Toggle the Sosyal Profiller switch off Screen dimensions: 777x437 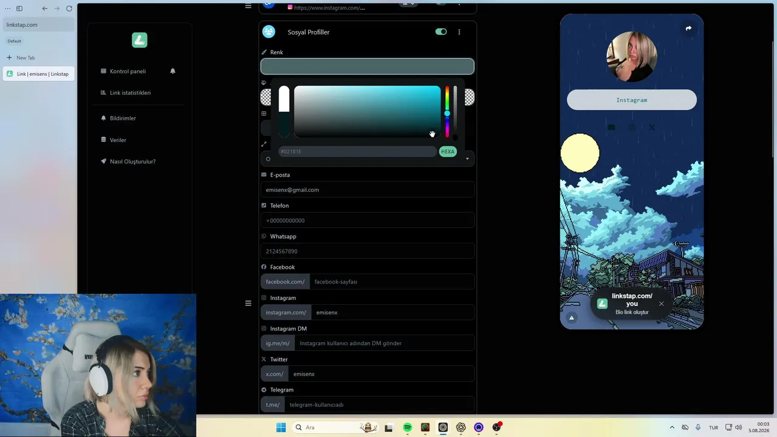(x=441, y=32)
